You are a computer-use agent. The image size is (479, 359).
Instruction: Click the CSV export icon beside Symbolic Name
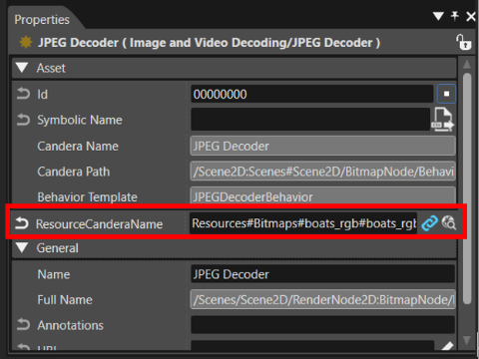coord(443,120)
